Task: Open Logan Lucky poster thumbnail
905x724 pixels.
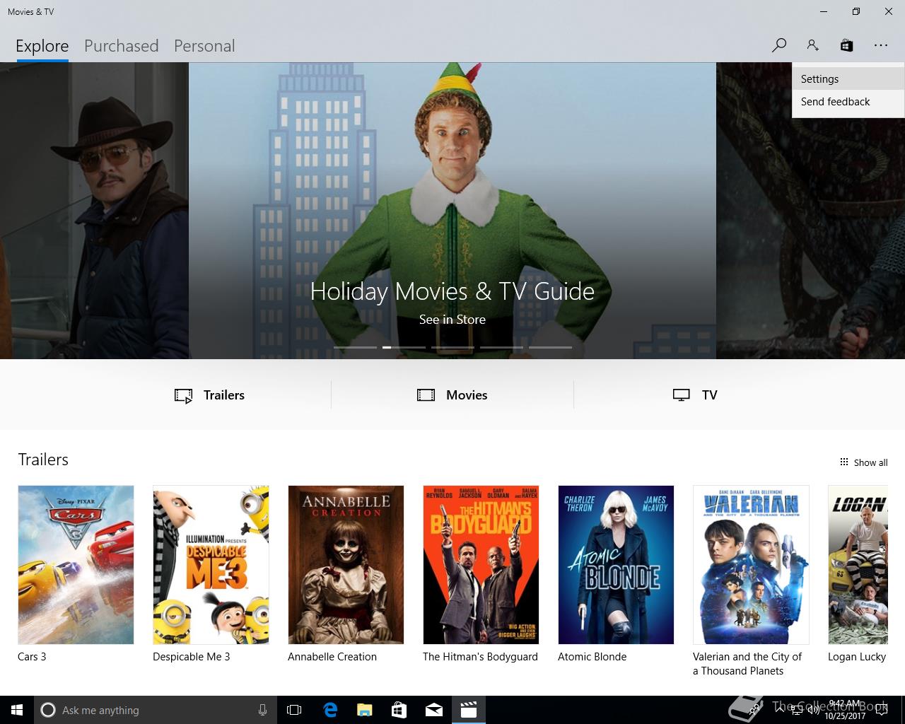Action: point(858,564)
